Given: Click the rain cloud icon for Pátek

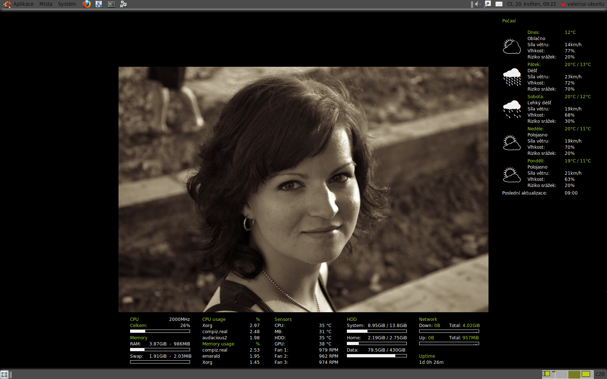Looking at the screenshot, I should pos(512,77).
